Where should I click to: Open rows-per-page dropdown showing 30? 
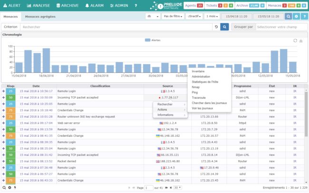[177, 188]
